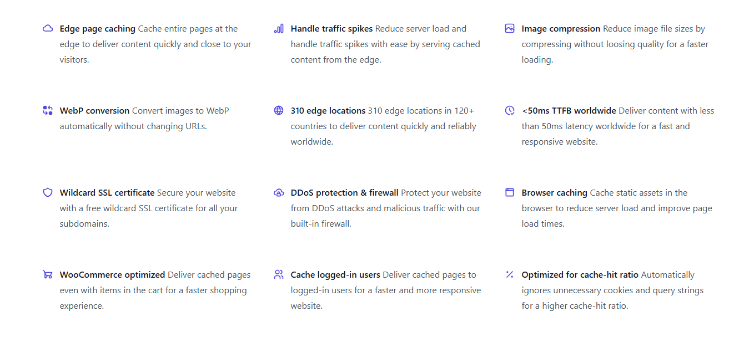This screenshot has height=342, width=744.
Task: Click the percent icon for cache-hit ratio
Action: point(510,274)
